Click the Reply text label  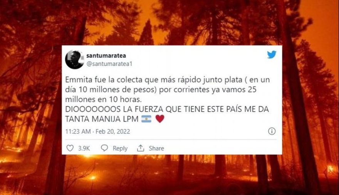pos(120,148)
